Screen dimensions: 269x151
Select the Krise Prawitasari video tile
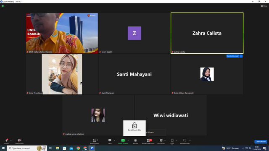pyautogui.click(x=62, y=74)
